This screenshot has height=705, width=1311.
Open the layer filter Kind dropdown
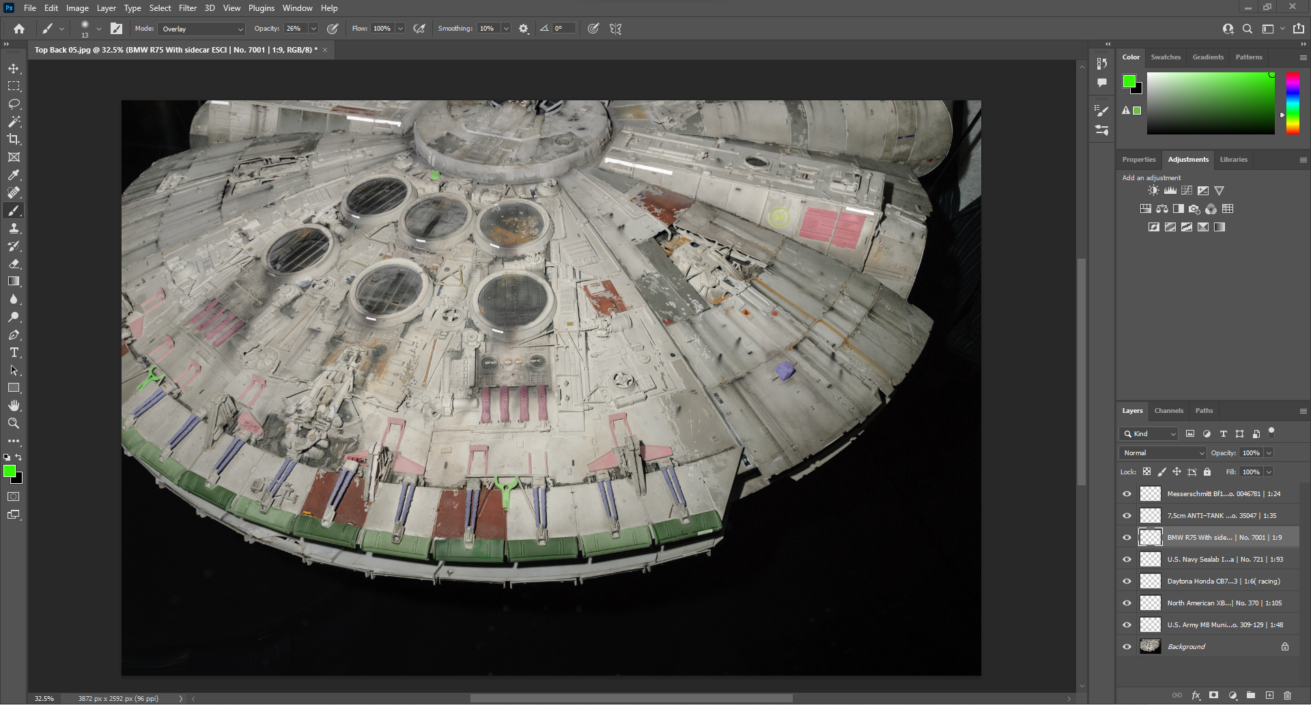tap(1149, 433)
